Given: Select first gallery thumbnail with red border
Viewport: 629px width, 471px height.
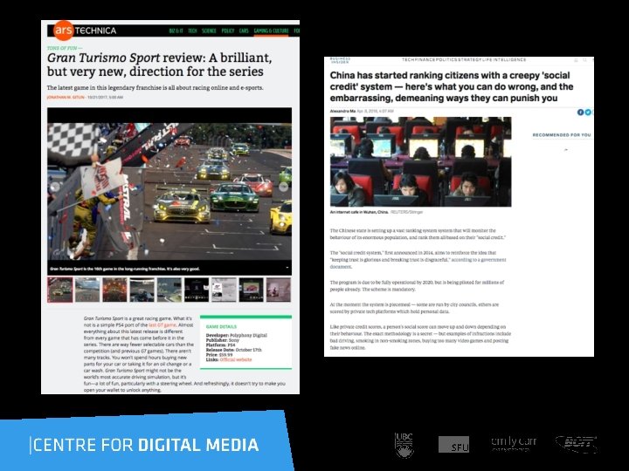Looking at the screenshot, I should click(x=60, y=290).
